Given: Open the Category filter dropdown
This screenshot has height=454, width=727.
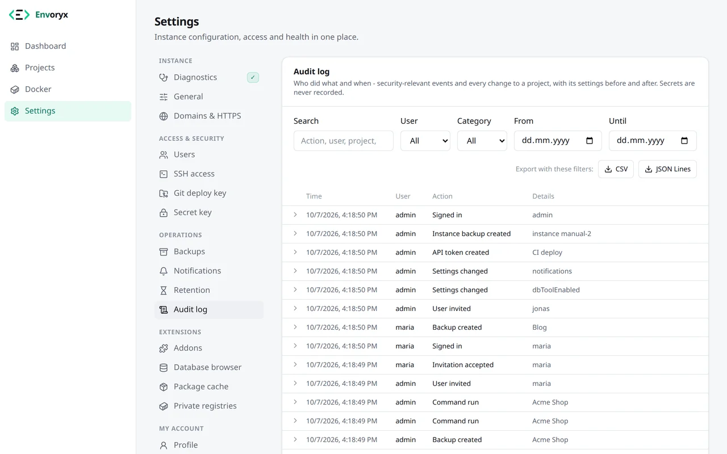Looking at the screenshot, I should [x=482, y=141].
